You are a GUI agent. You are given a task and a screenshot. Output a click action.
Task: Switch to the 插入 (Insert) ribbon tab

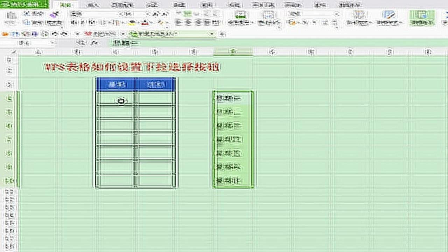coord(92,5)
